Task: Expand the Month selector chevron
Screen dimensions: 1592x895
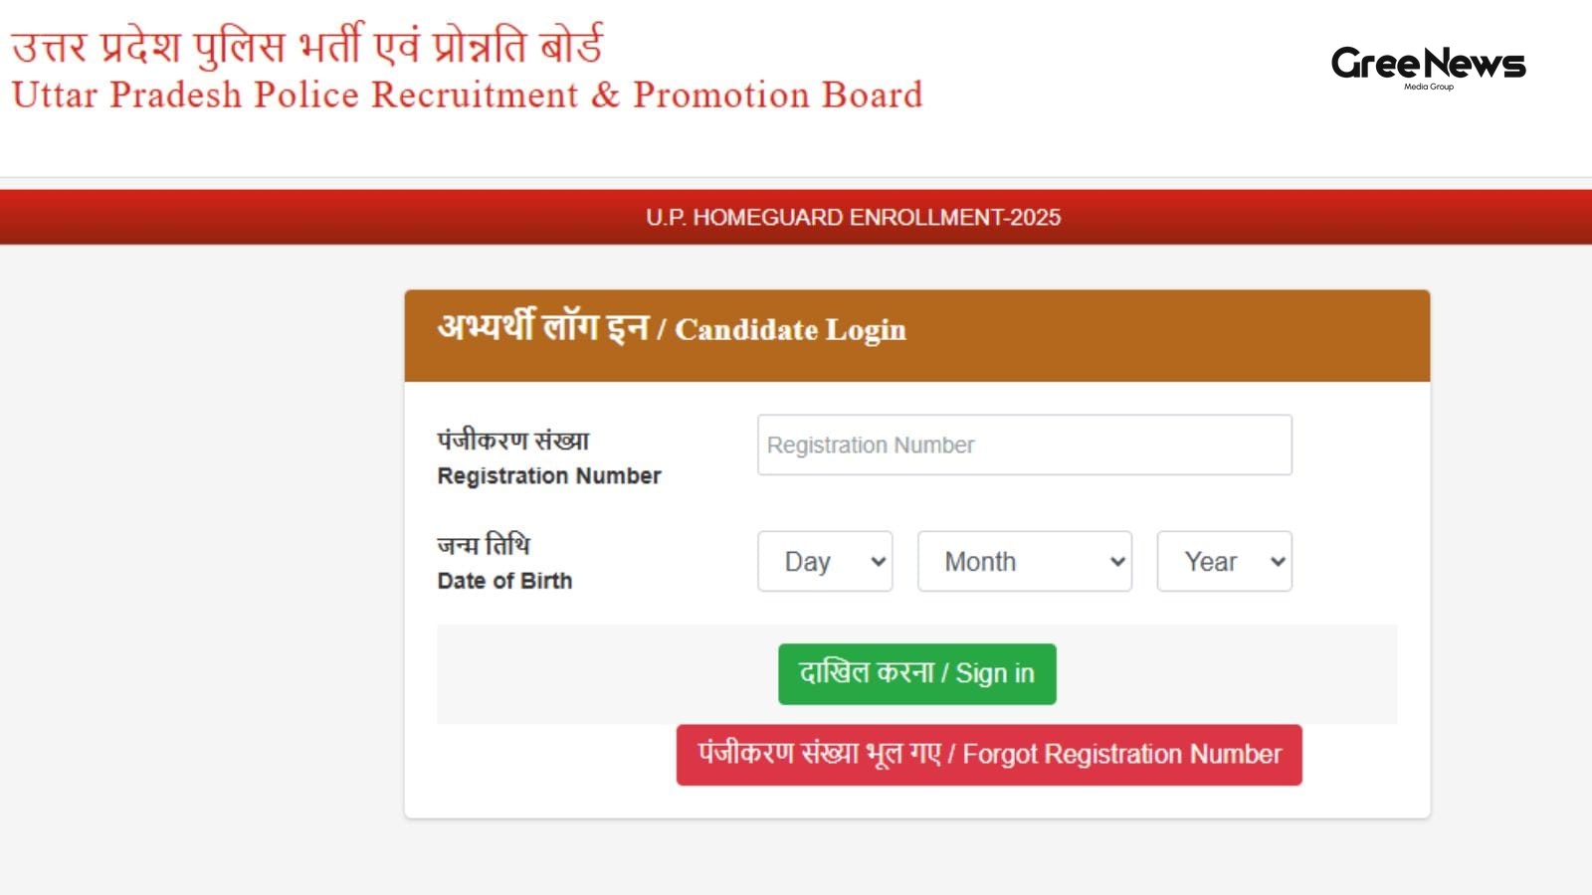Action: pos(1114,561)
